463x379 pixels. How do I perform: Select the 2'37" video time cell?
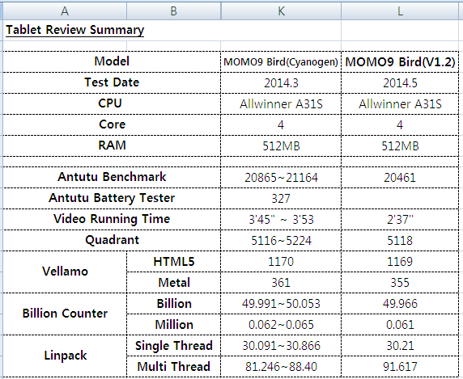pyautogui.click(x=400, y=220)
